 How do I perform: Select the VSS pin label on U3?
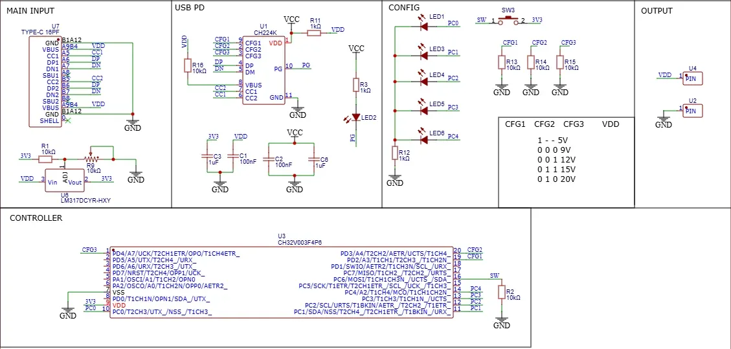tap(119, 292)
